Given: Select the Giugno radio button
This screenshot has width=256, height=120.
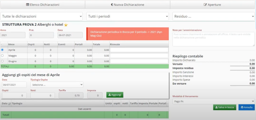Looking at the screenshot, I should coord(2,61).
